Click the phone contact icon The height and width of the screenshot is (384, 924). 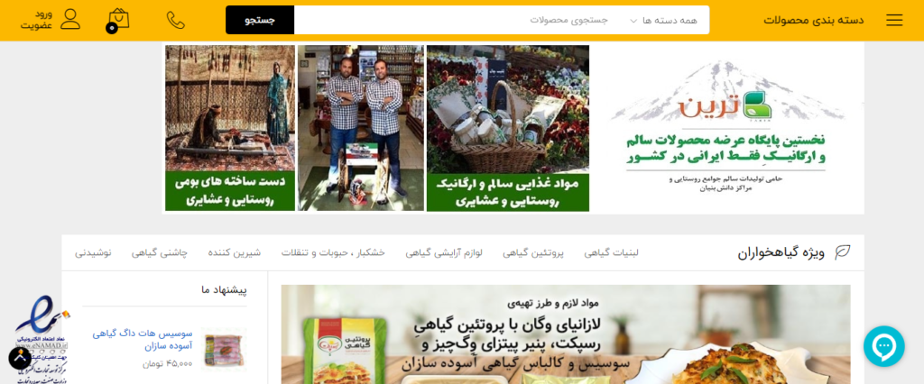point(176,20)
